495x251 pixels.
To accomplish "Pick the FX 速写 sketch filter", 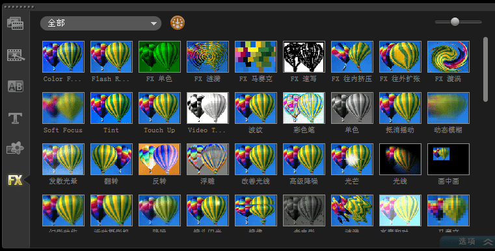I will [304, 56].
